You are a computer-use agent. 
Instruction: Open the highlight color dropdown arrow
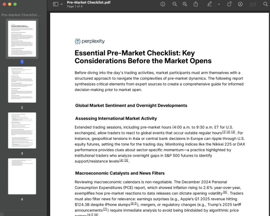(219, 4)
